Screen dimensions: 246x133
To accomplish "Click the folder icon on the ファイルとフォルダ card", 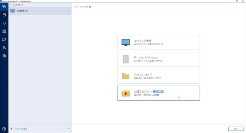I will (x=126, y=76).
